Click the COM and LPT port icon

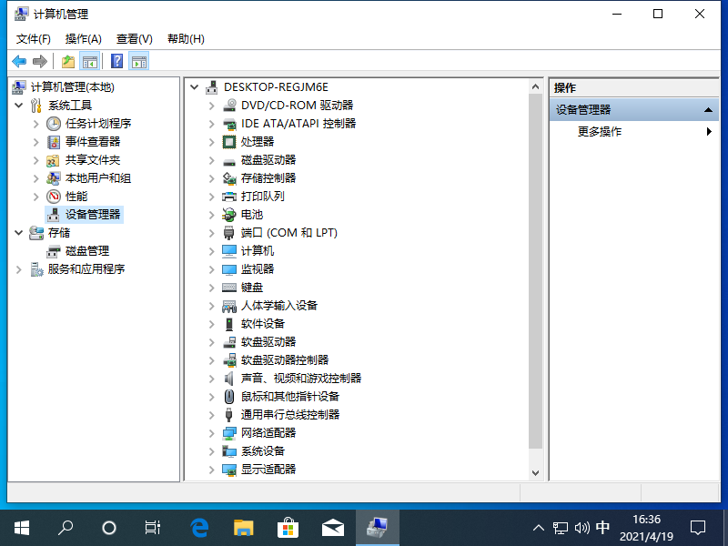[x=229, y=233]
